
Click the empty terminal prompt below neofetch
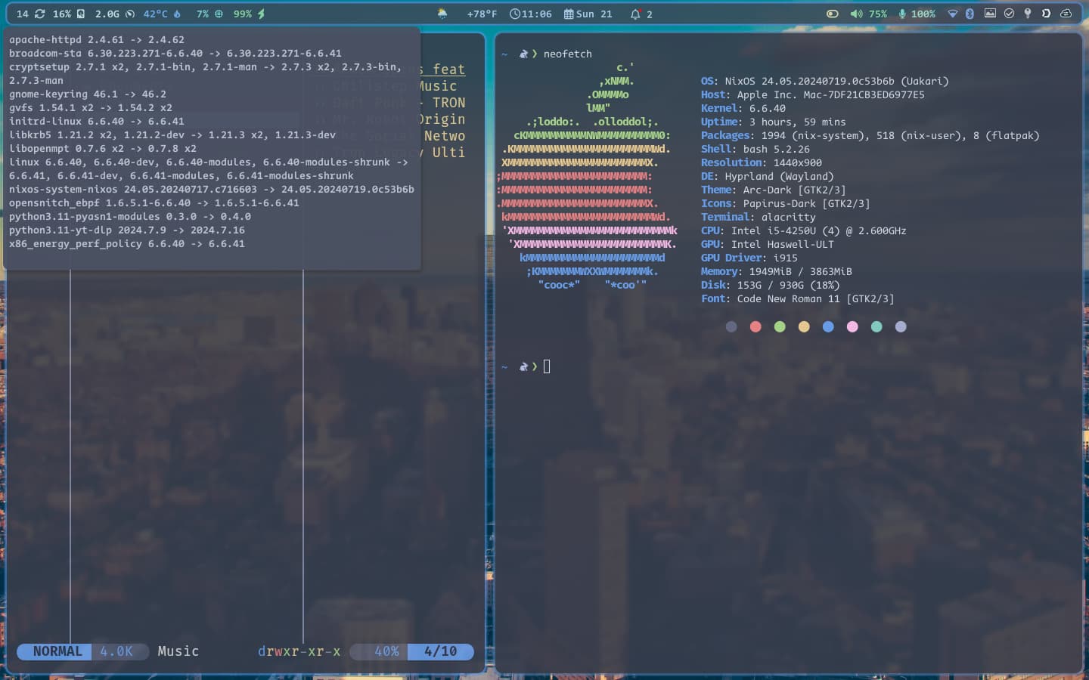coord(548,366)
